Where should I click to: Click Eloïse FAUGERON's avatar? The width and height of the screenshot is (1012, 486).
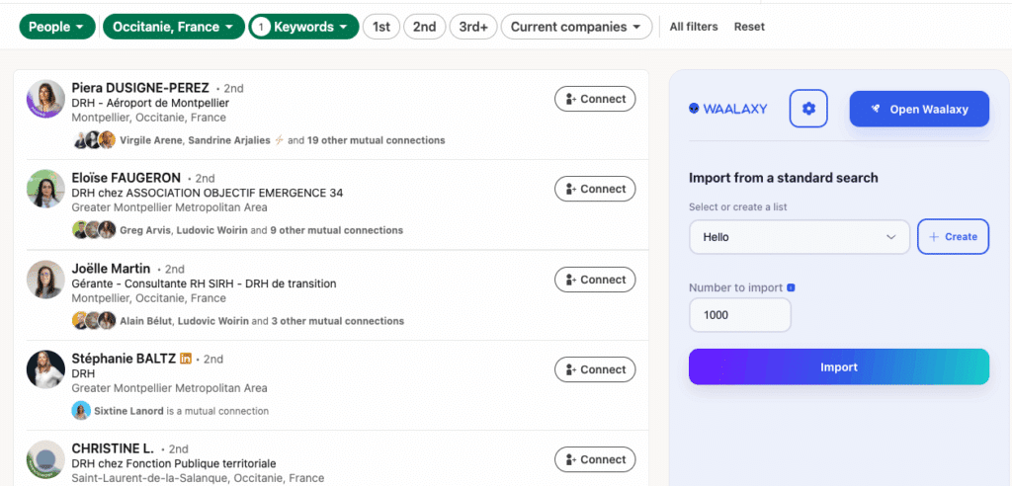(x=45, y=189)
